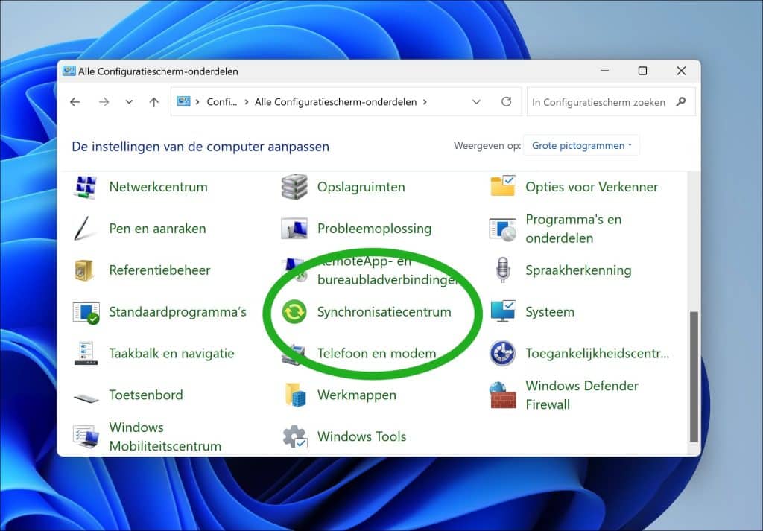Open the Netwerkcentrum text link

pyautogui.click(x=158, y=187)
